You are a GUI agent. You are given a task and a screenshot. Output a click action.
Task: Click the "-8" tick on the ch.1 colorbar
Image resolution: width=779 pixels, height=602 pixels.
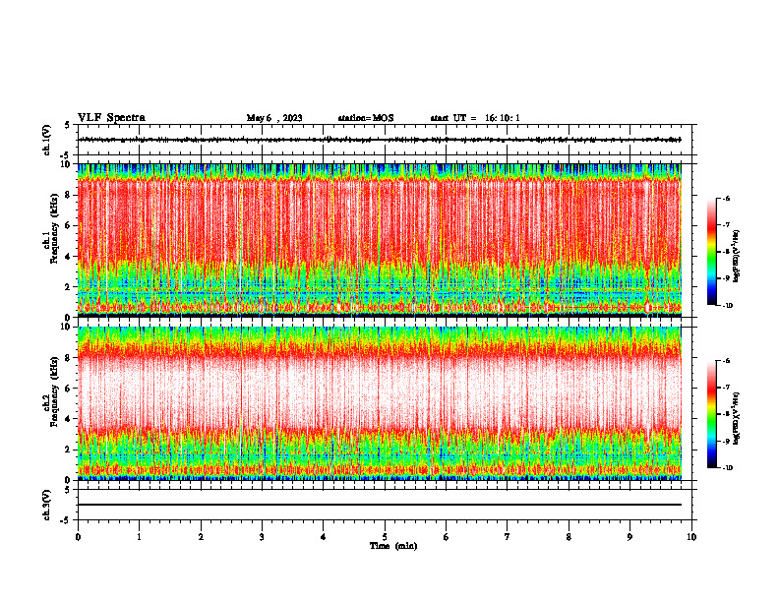[x=726, y=252]
